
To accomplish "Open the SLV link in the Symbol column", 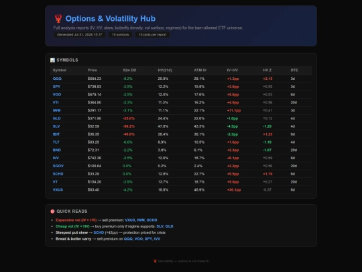I will (56, 126).
